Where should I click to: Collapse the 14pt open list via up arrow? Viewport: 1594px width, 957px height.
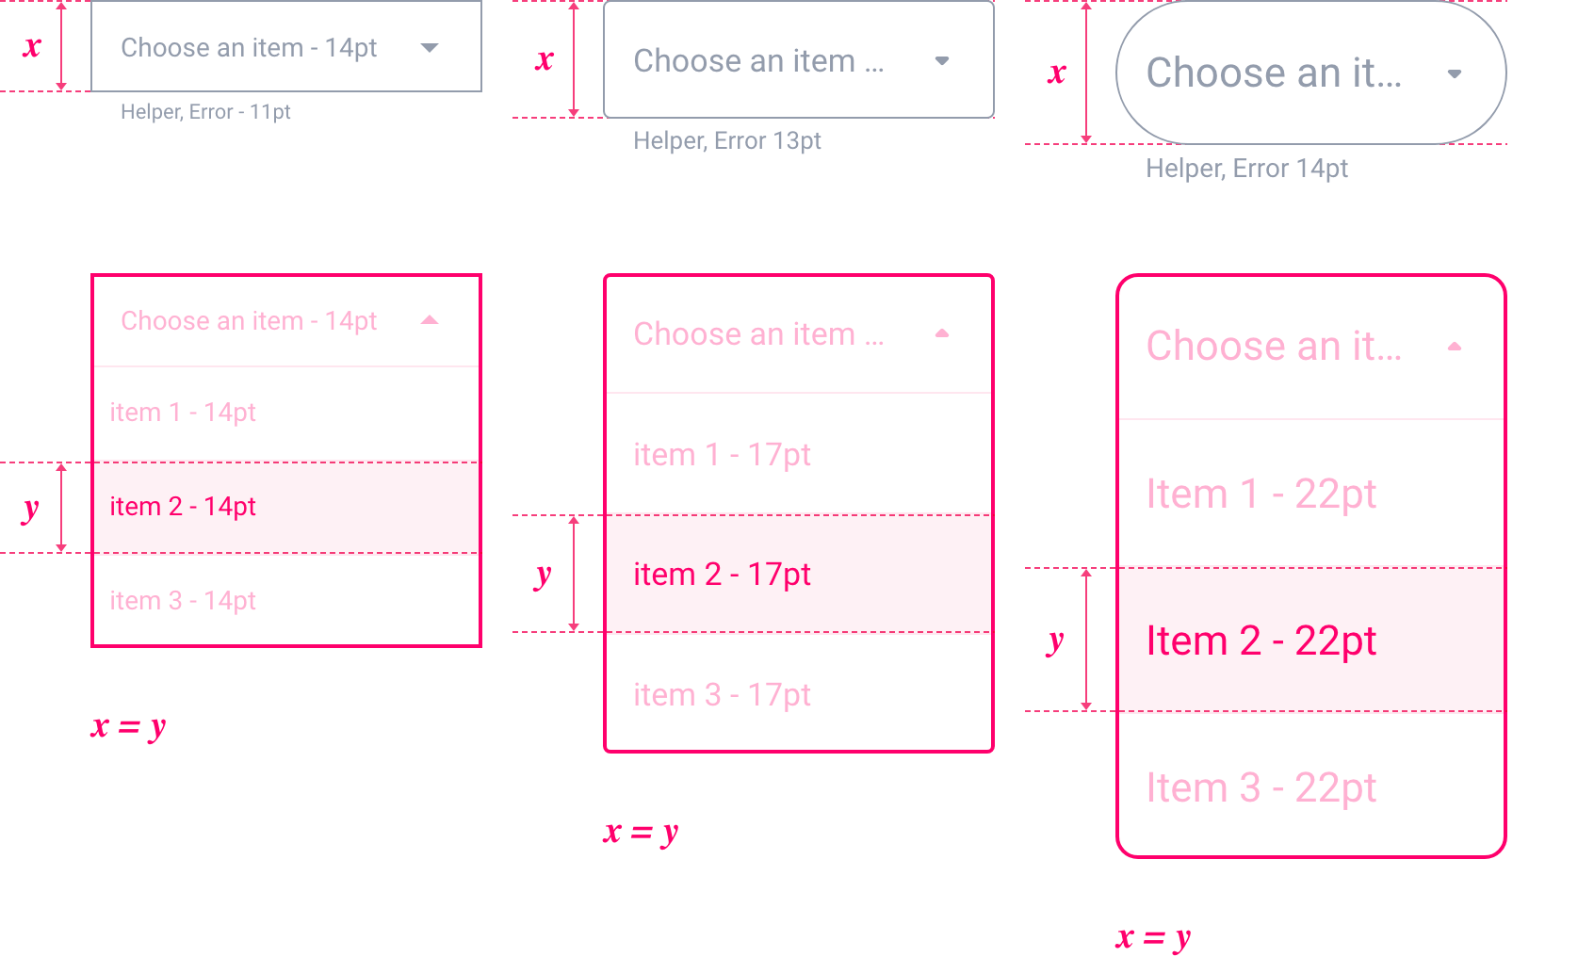(x=431, y=320)
